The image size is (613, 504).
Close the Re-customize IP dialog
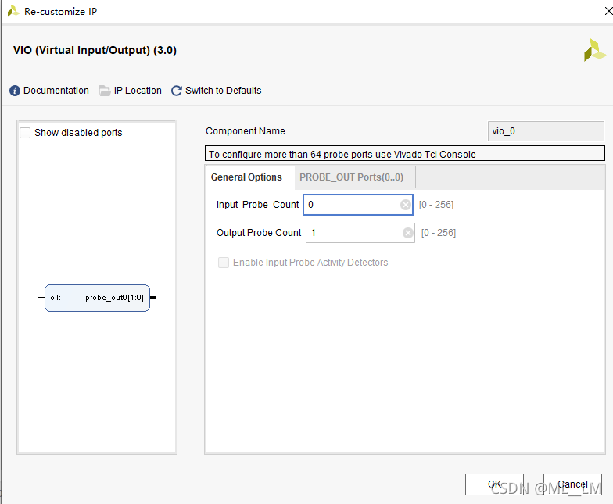pyautogui.click(x=608, y=11)
